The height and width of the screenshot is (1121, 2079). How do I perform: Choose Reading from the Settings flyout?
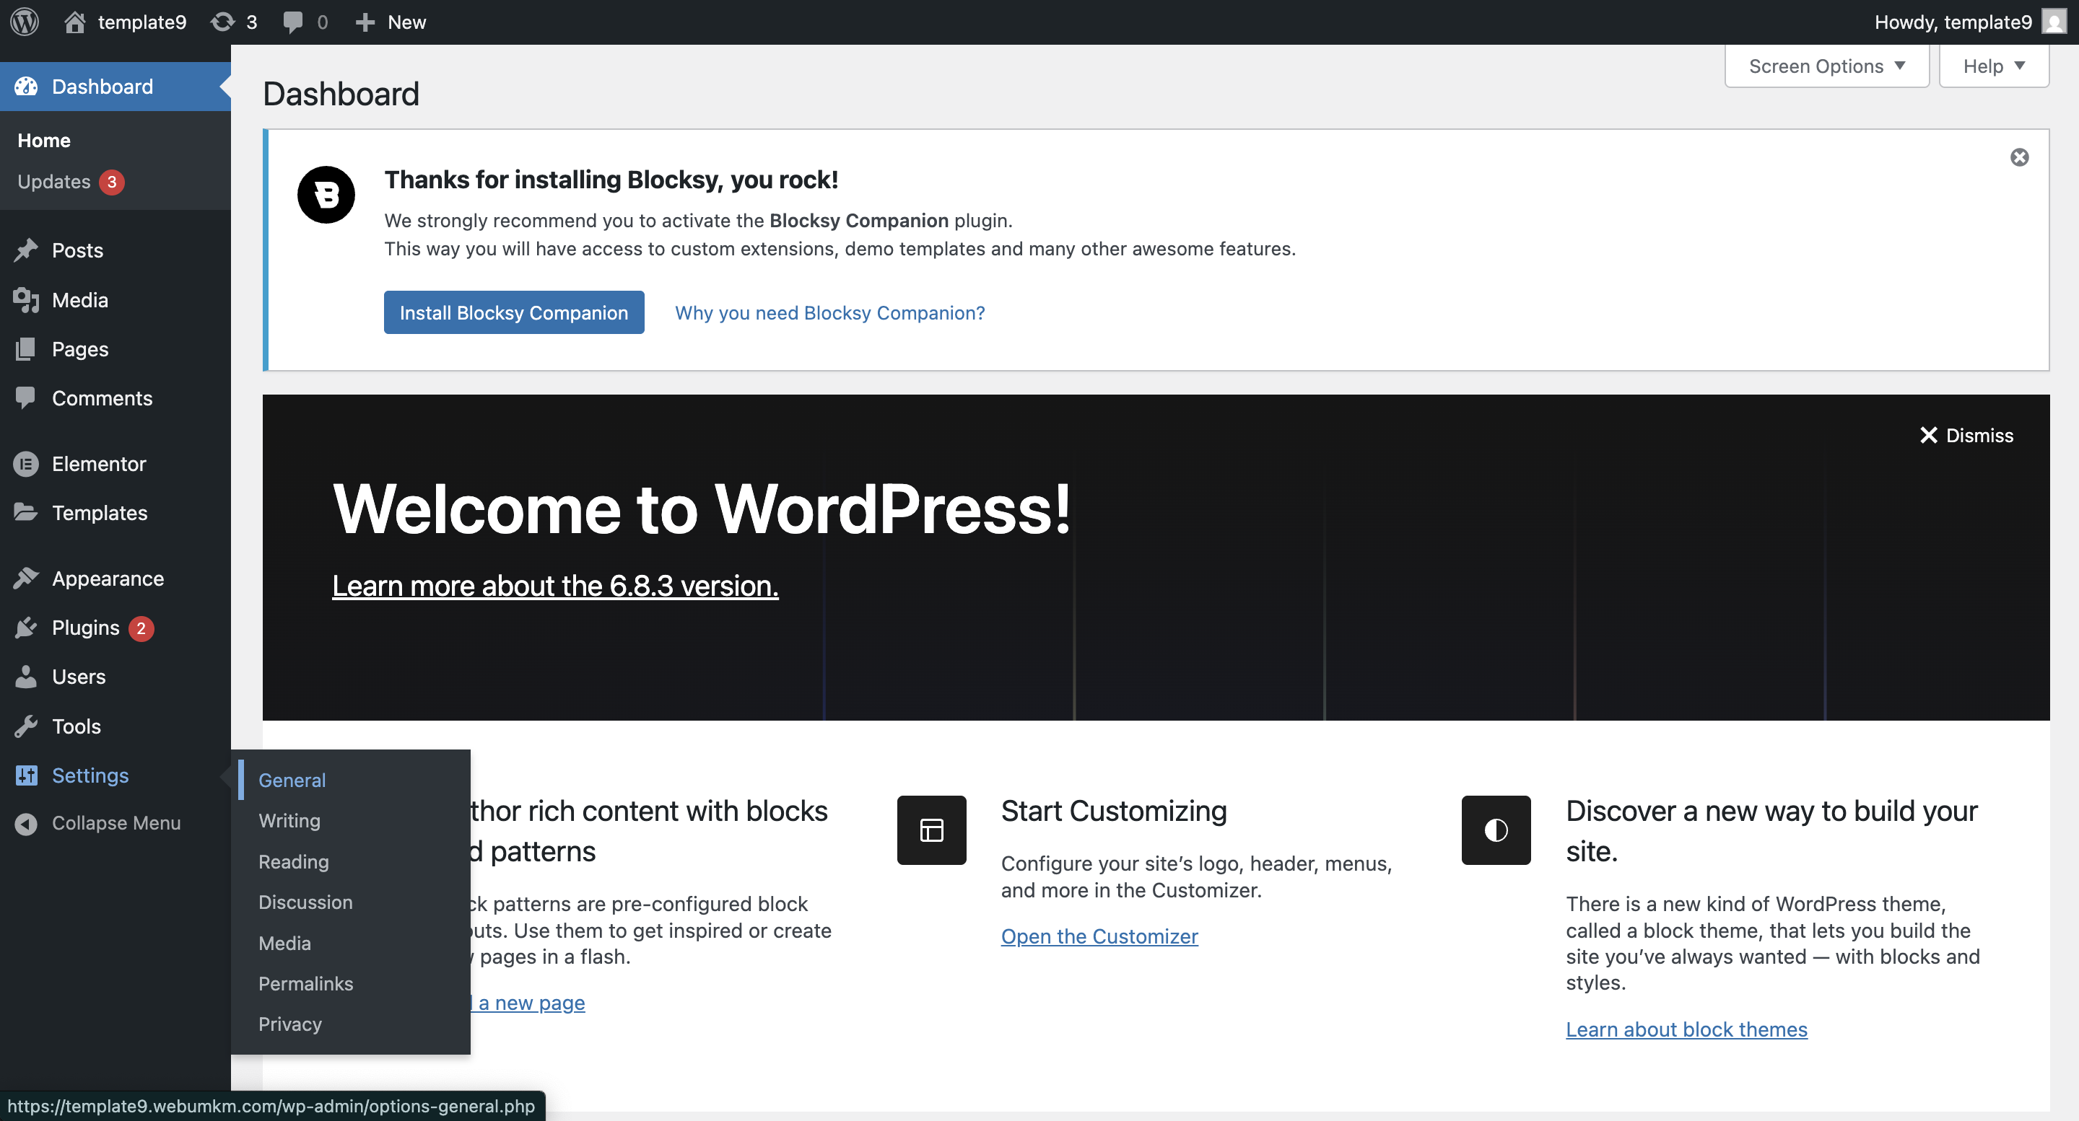pyautogui.click(x=293, y=861)
